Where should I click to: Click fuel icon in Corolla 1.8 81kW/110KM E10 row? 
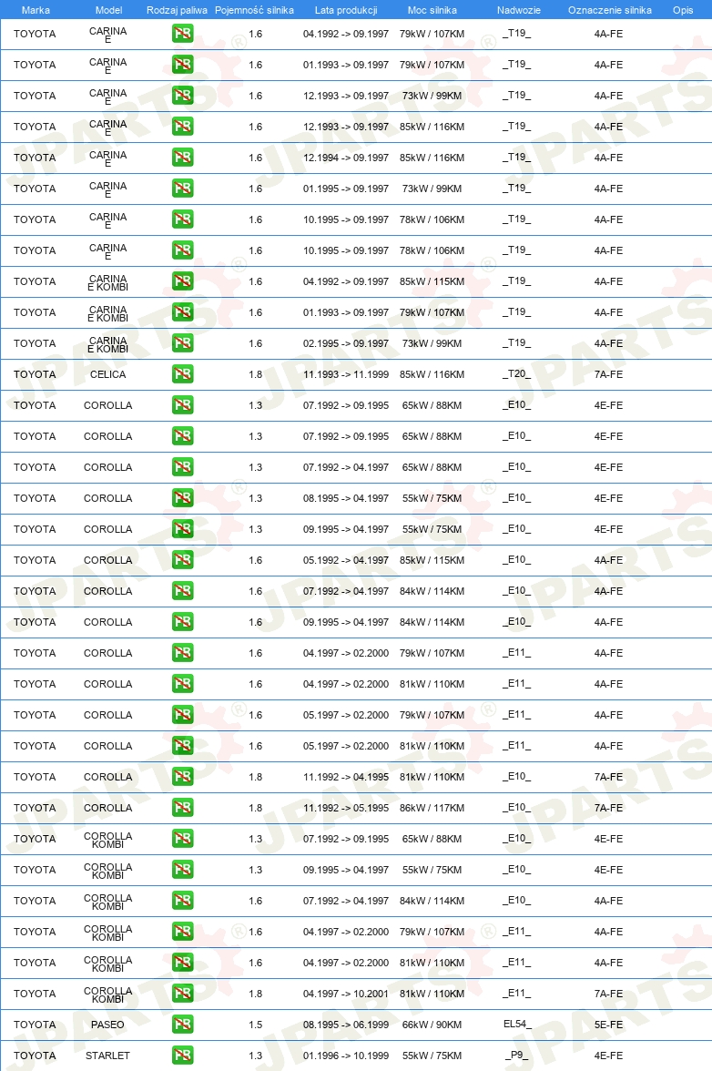[182, 777]
